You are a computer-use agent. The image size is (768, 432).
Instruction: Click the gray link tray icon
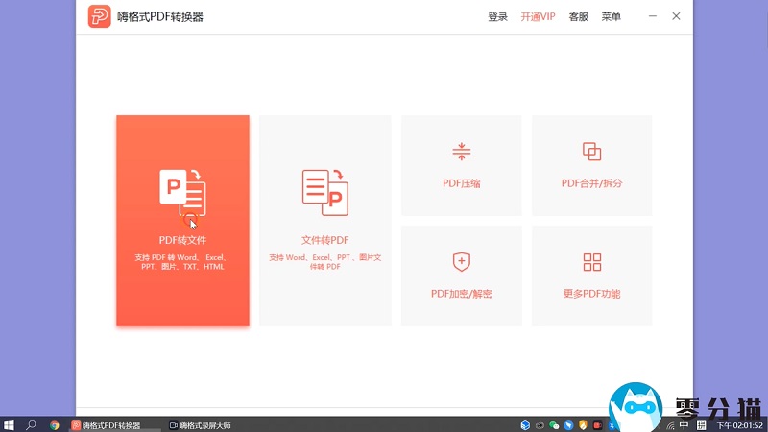coord(540,425)
